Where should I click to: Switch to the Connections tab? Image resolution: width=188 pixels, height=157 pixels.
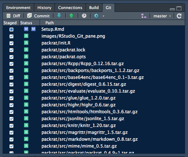70,8
